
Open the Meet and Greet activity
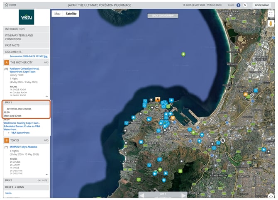pyautogui.click(x=12, y=116)
